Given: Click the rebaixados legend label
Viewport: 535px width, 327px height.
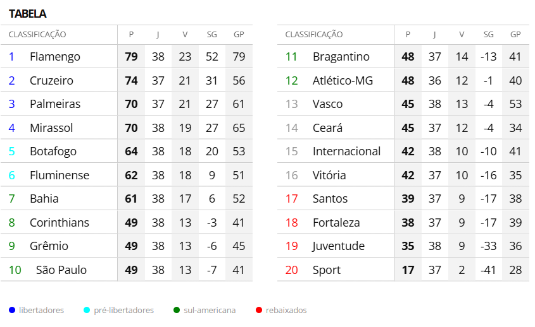Looking at the screenshot, I should [286, 310].
